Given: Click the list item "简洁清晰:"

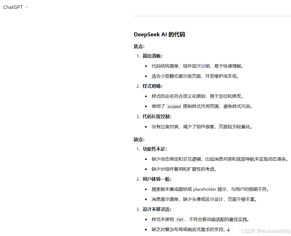Looking at the screenshot, I should (x=153, y=56).
